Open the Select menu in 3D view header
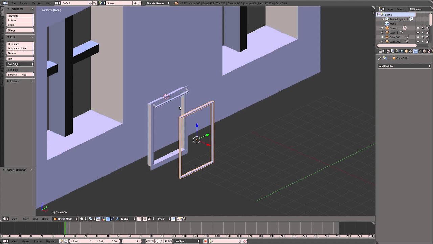433x244 pixels. (x=25, y=219)
